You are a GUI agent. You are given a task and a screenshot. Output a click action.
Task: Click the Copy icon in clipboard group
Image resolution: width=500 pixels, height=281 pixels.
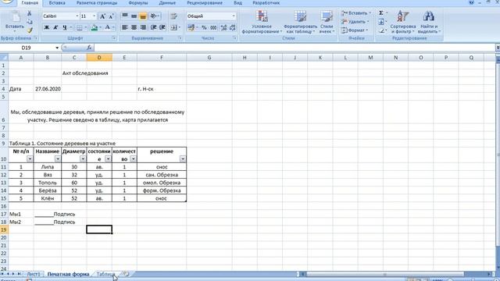(30, 22)
